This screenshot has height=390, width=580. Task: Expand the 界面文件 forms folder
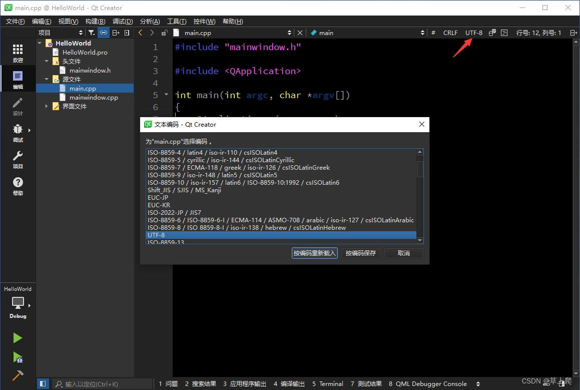pos(47,106)
